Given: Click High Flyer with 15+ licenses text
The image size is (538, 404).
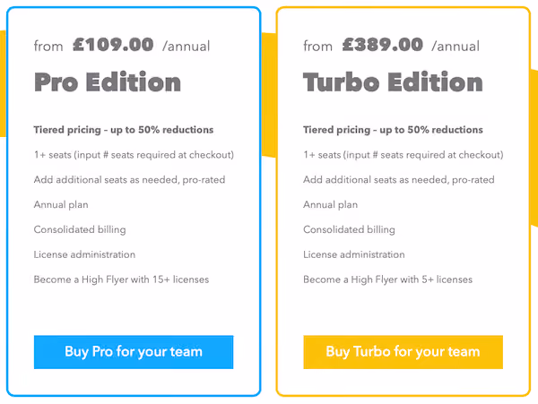Looking at the screenshot, I should point(121,279).
